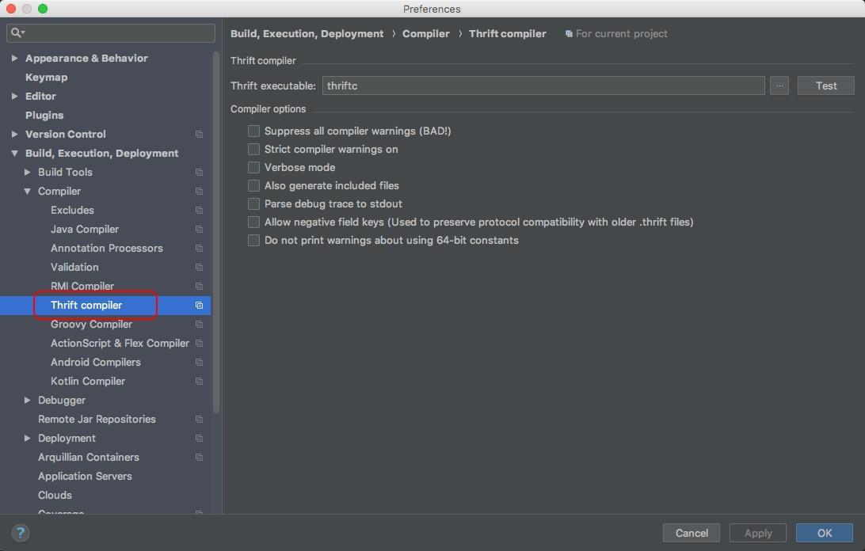Select Annotation Processors in the tree

[x=106, y=249]
